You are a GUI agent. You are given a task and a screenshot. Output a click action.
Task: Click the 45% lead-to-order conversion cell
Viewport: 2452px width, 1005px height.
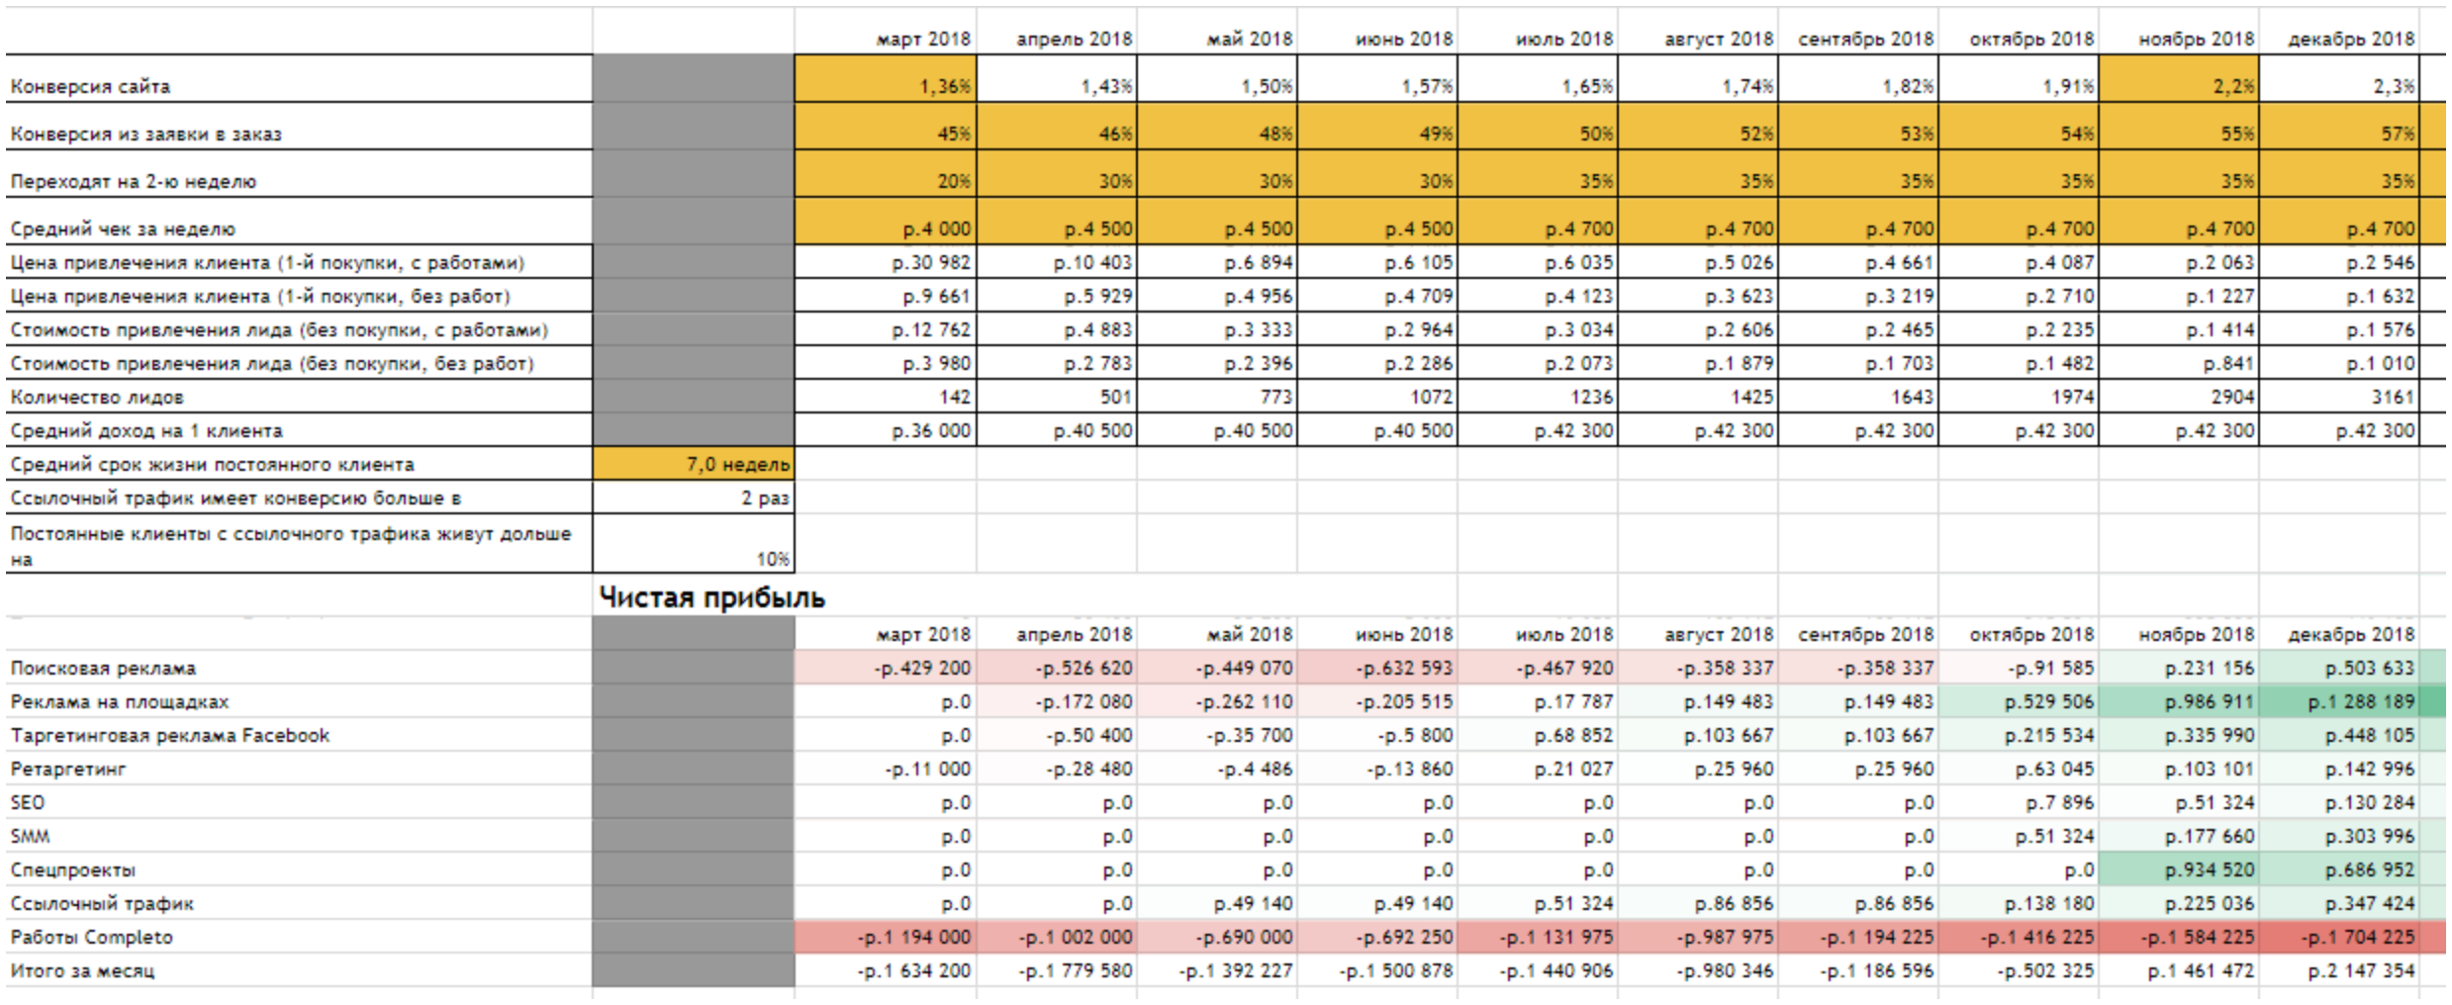tap(885, 126)
